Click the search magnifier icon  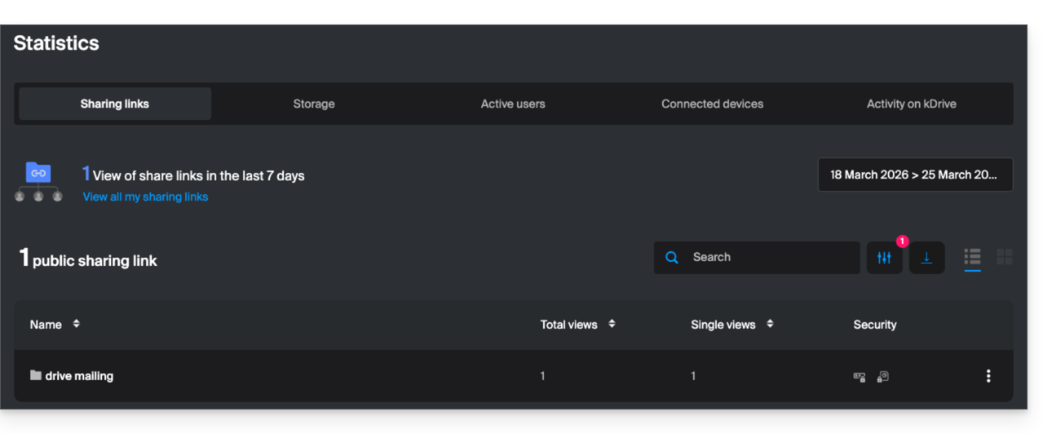(x=672, y=257)
